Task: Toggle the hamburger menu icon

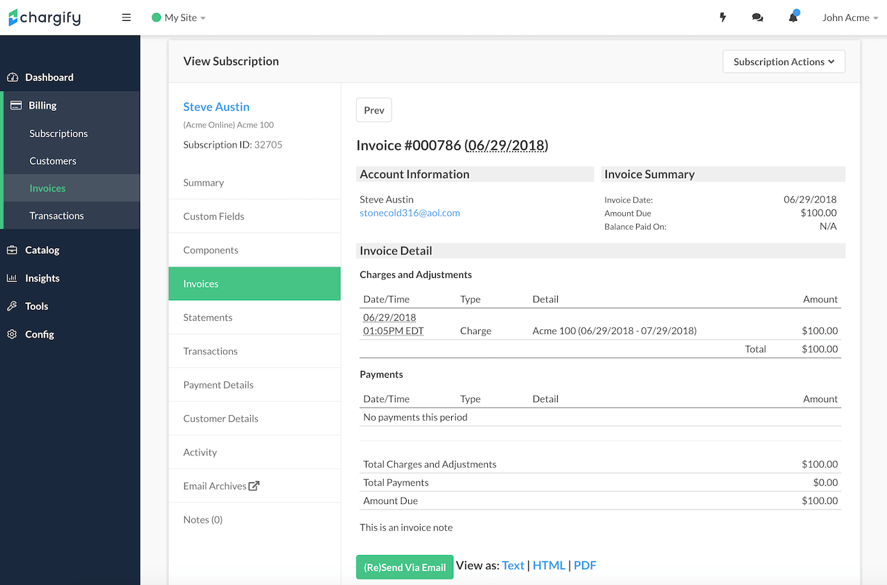Action: click(126, 17)
